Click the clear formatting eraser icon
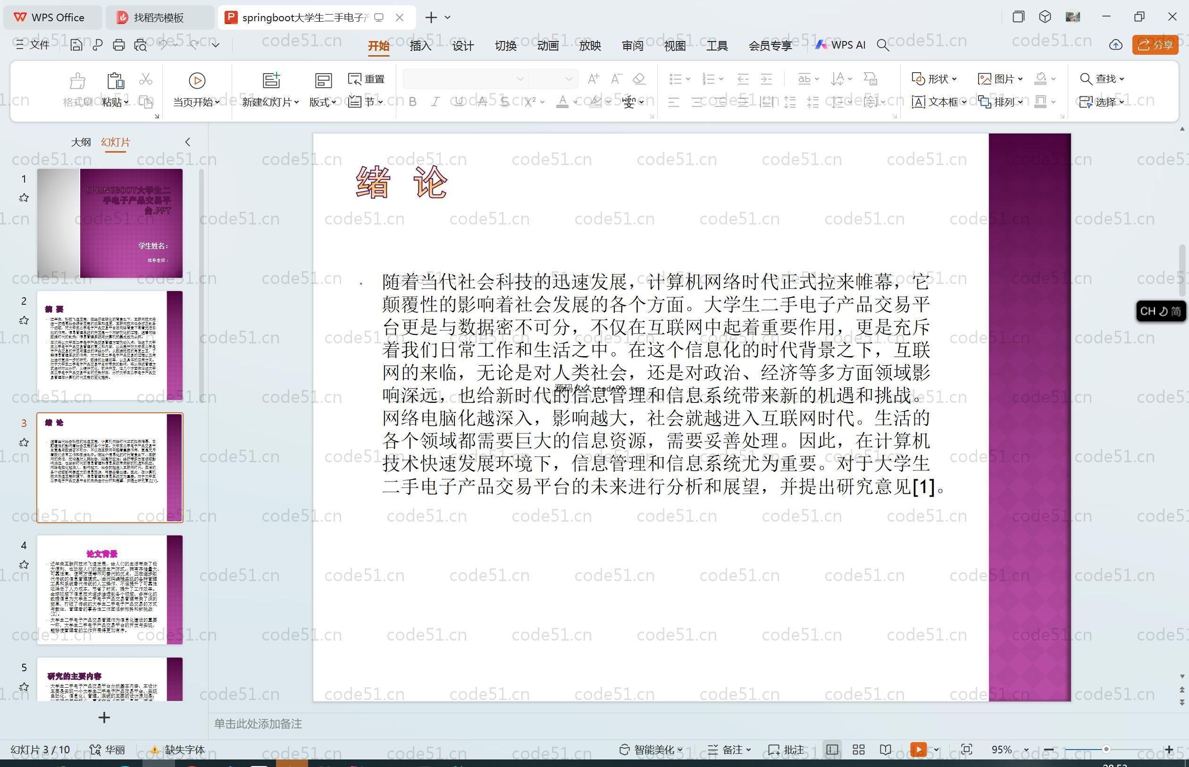This screenshot has height=767, width=1189. pos(639,79)
